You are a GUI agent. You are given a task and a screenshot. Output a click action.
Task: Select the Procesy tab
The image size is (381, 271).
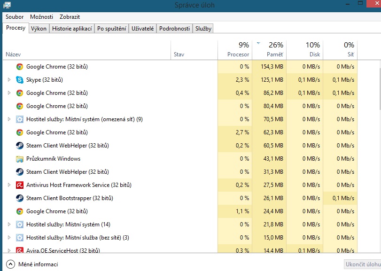pyautogui.click(x=16, y=28)
